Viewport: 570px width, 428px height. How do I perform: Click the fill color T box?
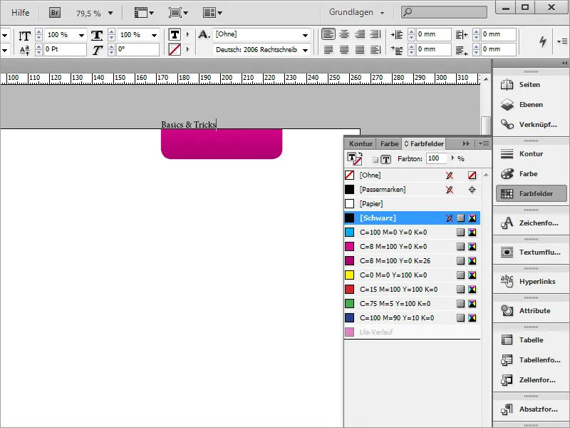[175, 34]
